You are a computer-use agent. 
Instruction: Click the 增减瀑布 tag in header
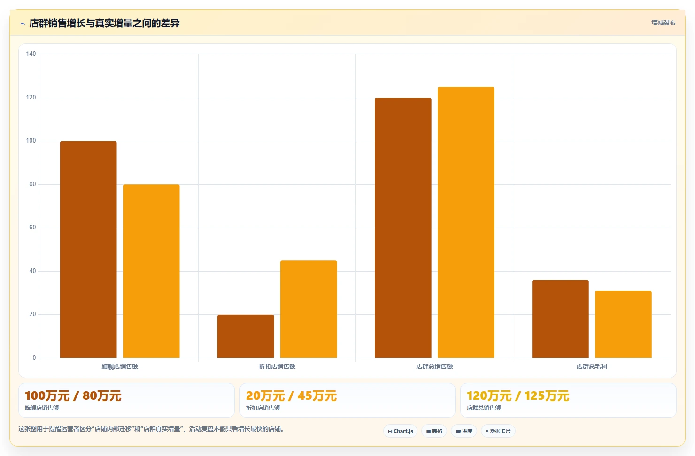tap(663, 23)
